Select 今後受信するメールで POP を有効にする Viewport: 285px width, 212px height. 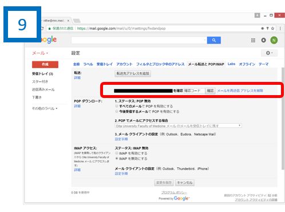117,111
